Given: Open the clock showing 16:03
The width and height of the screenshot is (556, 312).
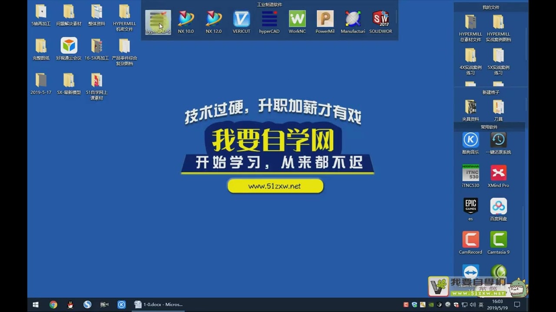Looking at the screenshot, I should point(497,305).
